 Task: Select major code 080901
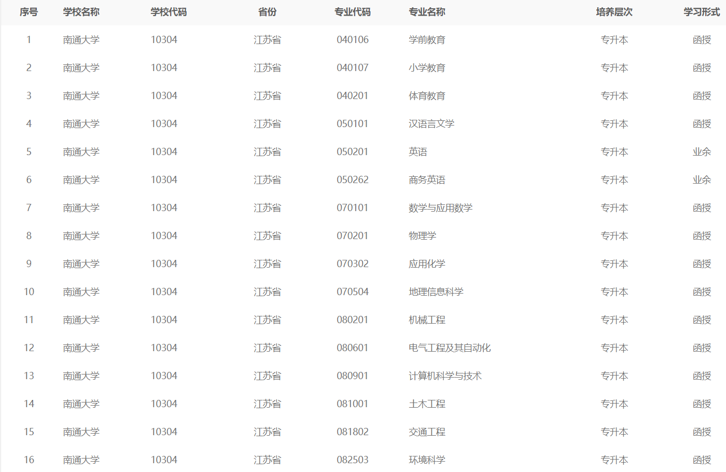353,376
